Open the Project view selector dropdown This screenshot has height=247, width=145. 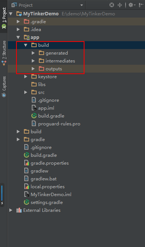pyautogui.click(x=81, y=5)
